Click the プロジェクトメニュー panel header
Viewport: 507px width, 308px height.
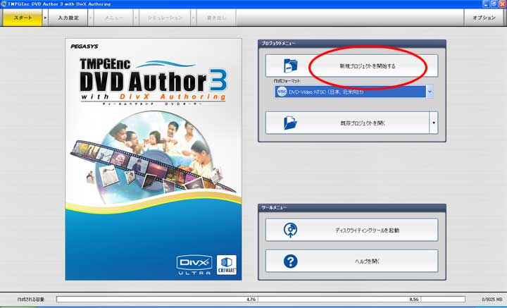coord(352,44)
